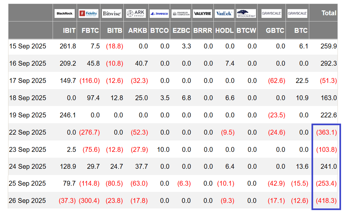Image resolution: width=343 pixels, height=213 pixels.
Task: Click the Franklin Templeton logo
Action: point(181,13)
